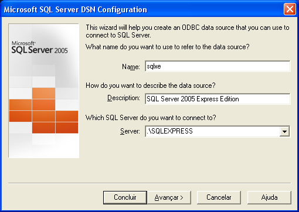
Task: Close the DSN Configuration dialog
Action: [x=290, y=9]
